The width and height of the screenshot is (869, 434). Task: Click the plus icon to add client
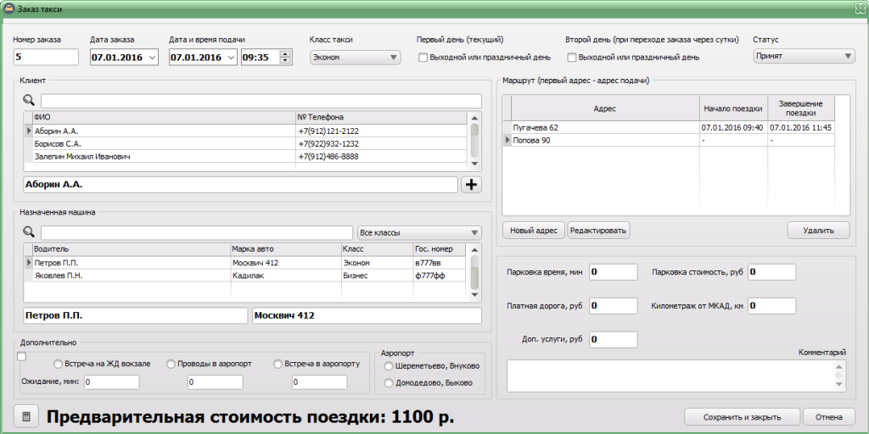click(471, 184)
